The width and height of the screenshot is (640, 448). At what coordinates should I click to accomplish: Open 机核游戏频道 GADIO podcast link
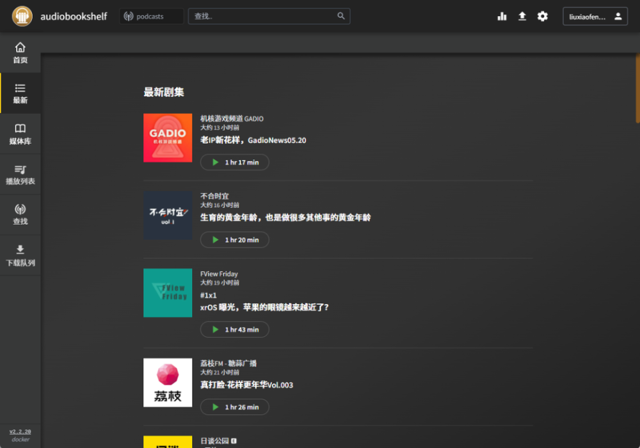(232, 119)
